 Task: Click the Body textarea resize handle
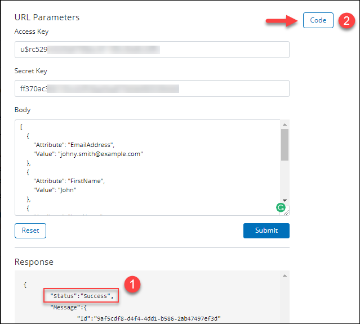tap(286, 212)
